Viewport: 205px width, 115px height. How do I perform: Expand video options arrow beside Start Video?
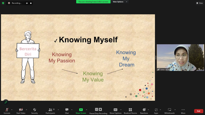26,110
